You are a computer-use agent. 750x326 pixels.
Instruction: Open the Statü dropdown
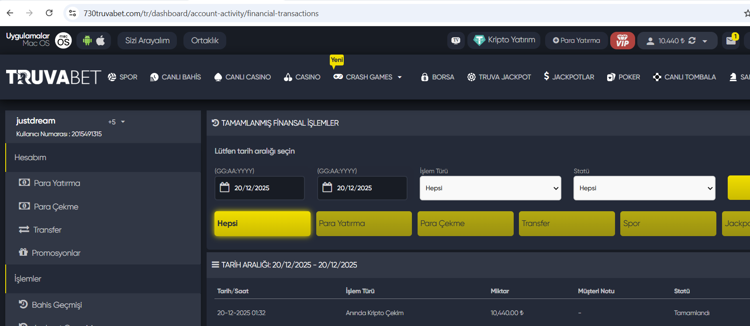[x=644, y=188]
